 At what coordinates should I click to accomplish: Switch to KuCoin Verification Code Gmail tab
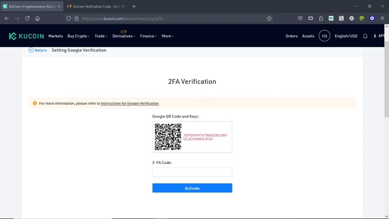coord(96,6)
